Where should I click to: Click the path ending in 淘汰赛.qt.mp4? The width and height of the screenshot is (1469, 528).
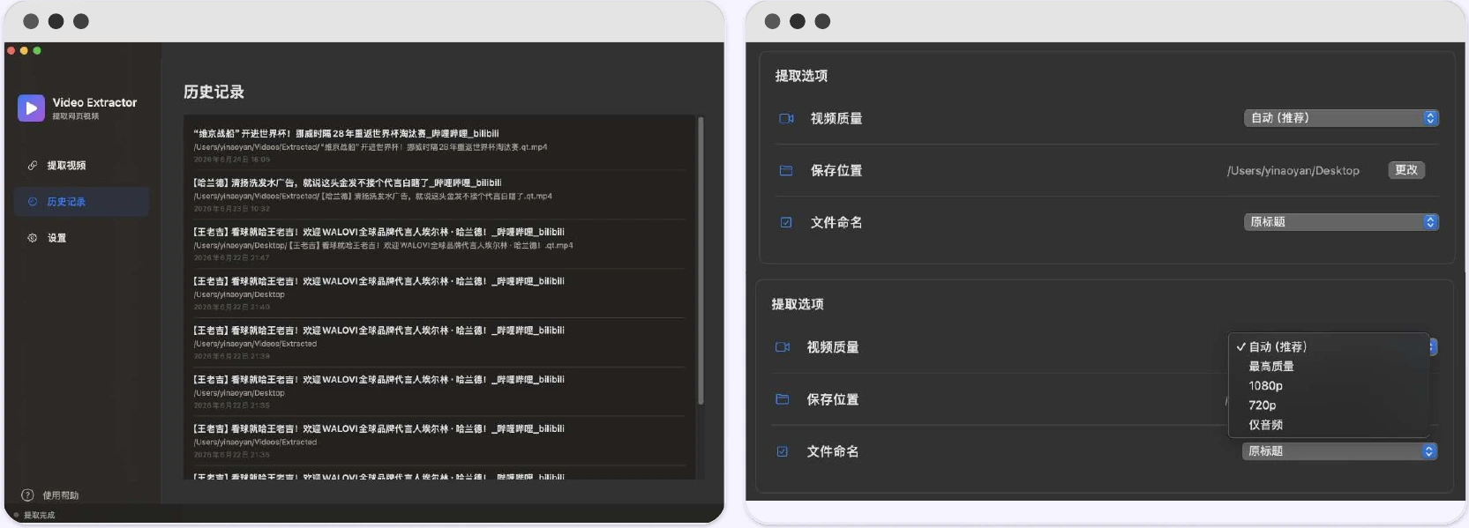371,147
